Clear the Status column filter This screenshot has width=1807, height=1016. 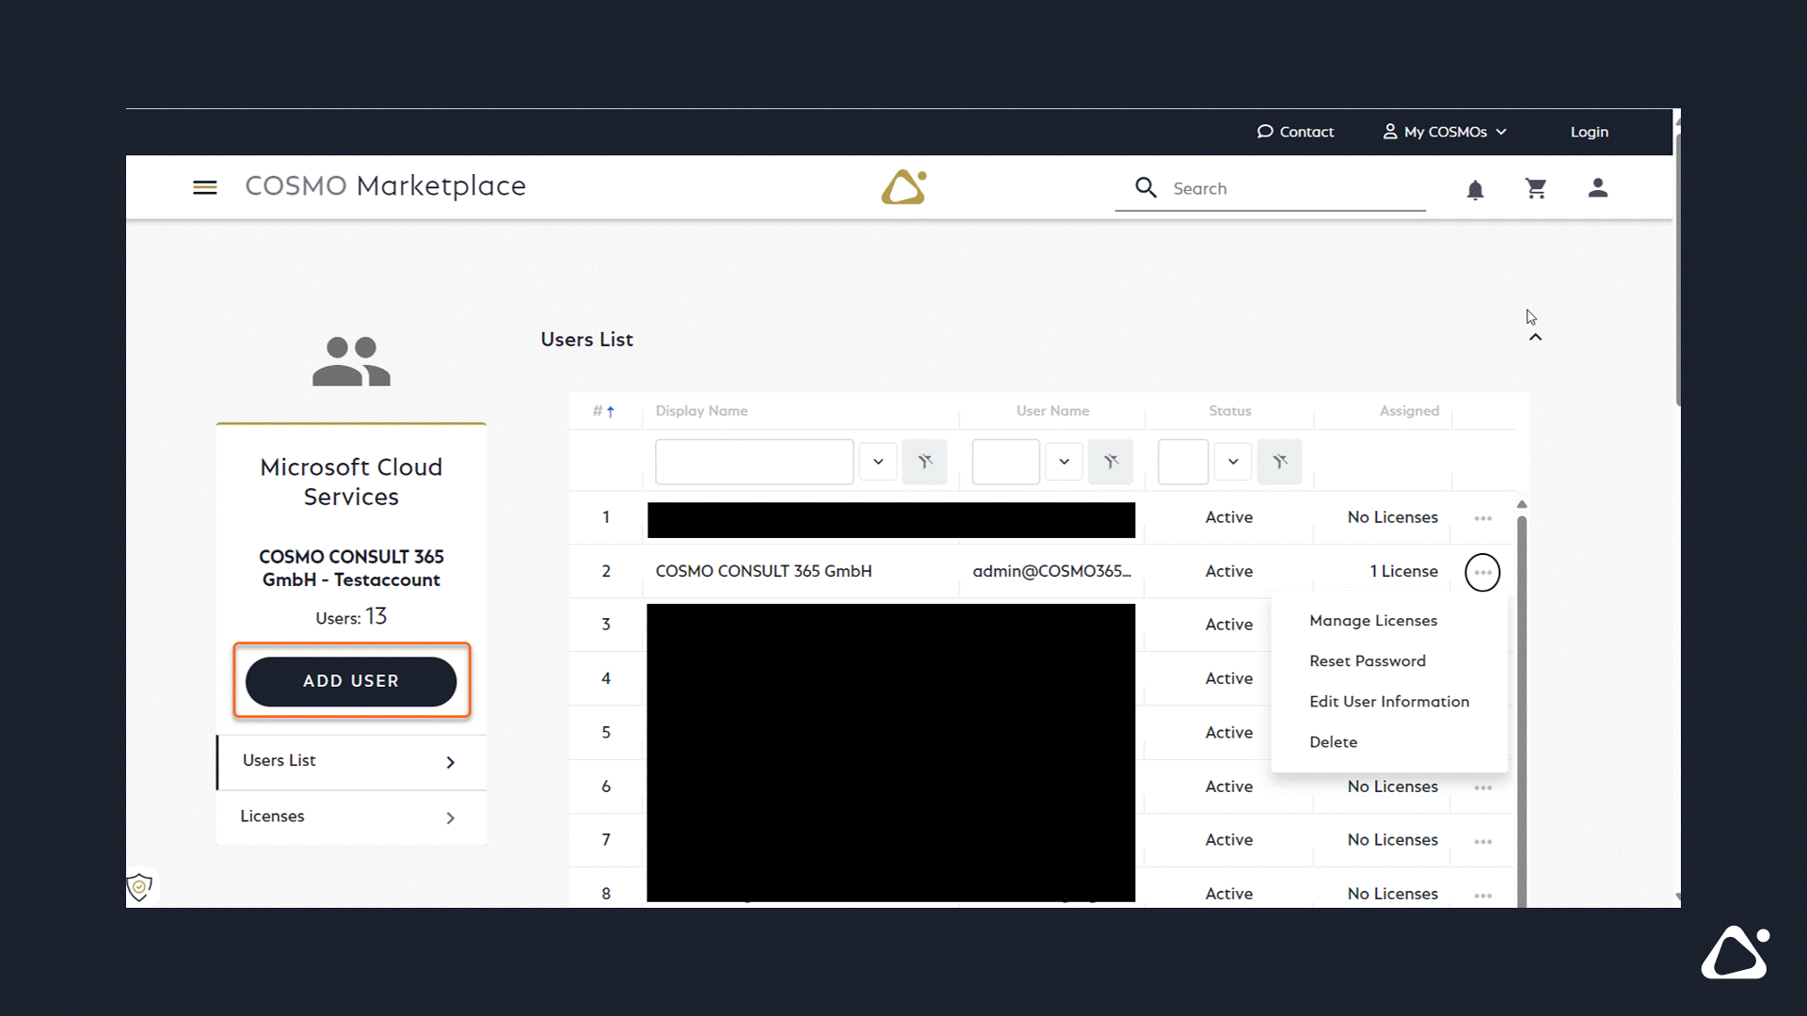click(1279, 462)
